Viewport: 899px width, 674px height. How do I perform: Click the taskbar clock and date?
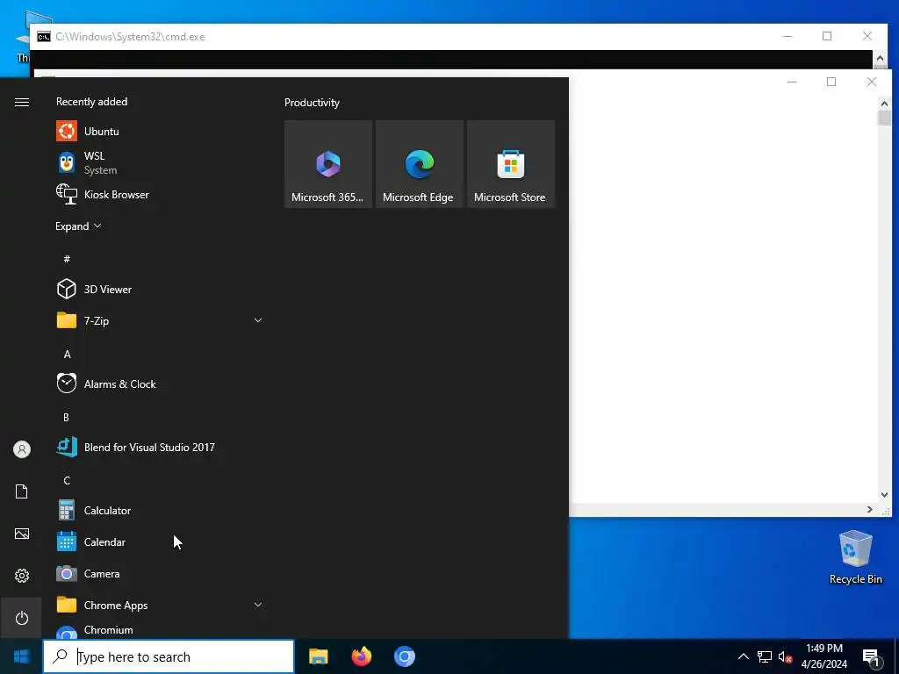(823, 656)
